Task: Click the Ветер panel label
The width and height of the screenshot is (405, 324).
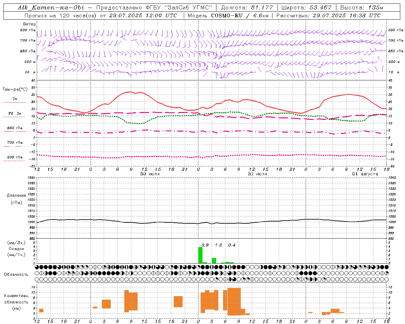Action: point(29,24)
